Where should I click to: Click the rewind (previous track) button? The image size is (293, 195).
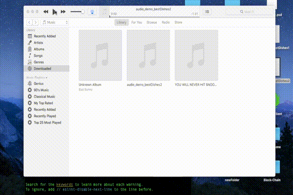coord(46,11)
